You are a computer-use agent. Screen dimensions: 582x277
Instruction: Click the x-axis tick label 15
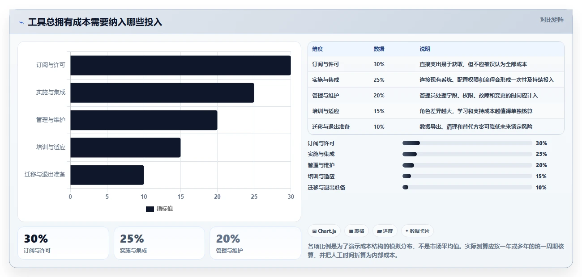180,197
